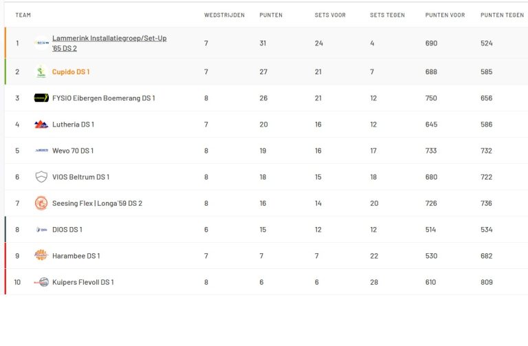The image size is (528, 346).
Task: Click the FYSIO Eibergen Boemerang logo
Action: click(x=41, y=98)
